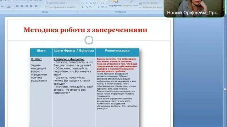This screenshot has height=127, width=227.
Task: Open the Эффекты для фигур dropdown
Action: pos(151,7)
